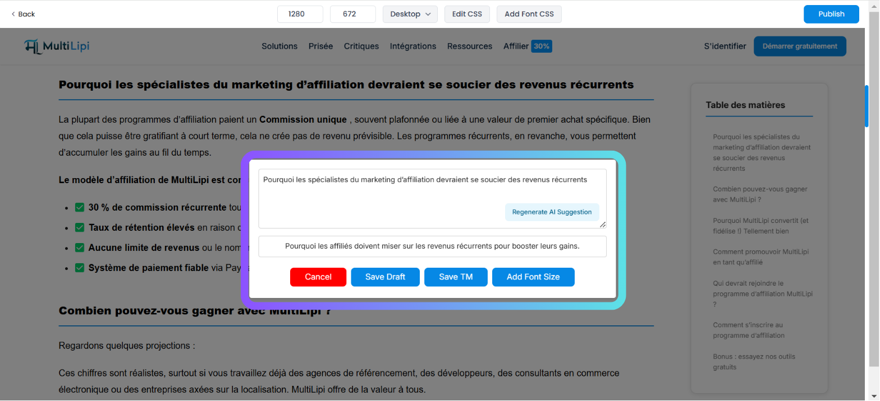Click the S'identifier link
Image resolution: width=880 pixels, height=401 pixels.
pyautogui.click(x=725, y=46)
